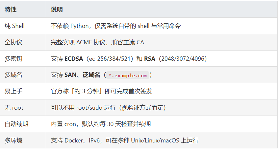Select the 无 root feature cell

(x=14, y=108)
